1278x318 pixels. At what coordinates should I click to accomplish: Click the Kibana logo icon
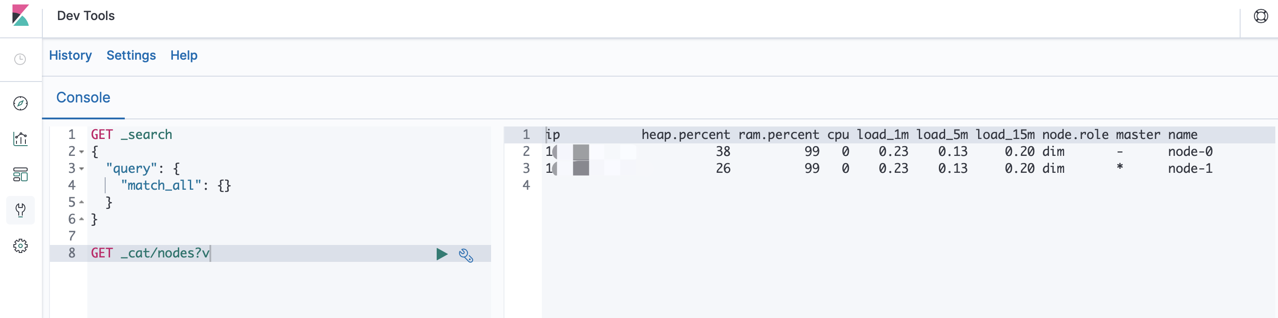[x=20, y=16]
